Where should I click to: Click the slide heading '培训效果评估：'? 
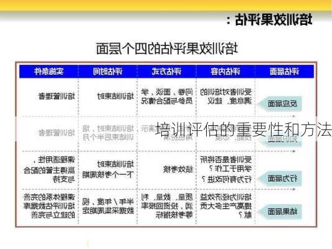click(270, 20)
